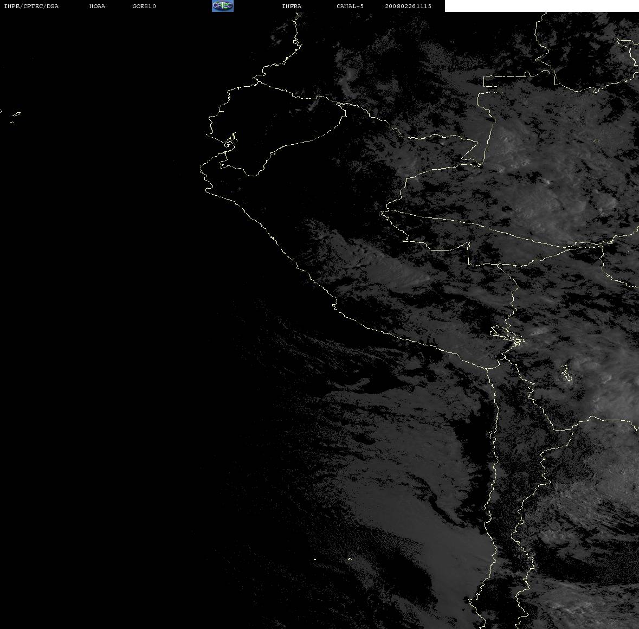
Task: Click the 200802261115 timestamp
Action: tap(408, 6)
